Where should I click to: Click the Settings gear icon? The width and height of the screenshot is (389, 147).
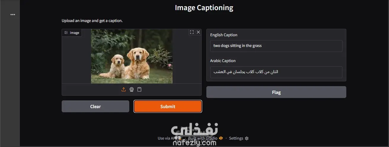coord(247,138)
